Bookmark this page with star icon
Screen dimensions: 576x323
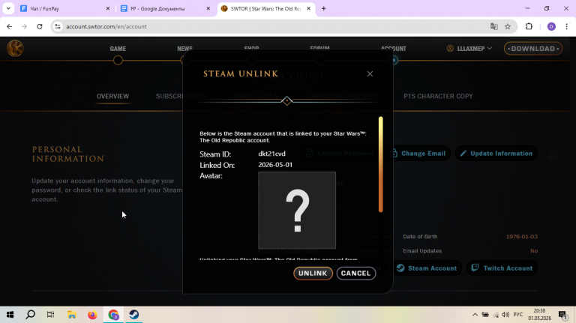[508, 26]
